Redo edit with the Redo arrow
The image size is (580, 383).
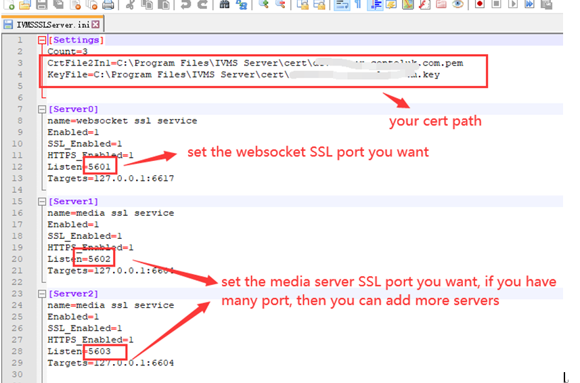(202, 5)
